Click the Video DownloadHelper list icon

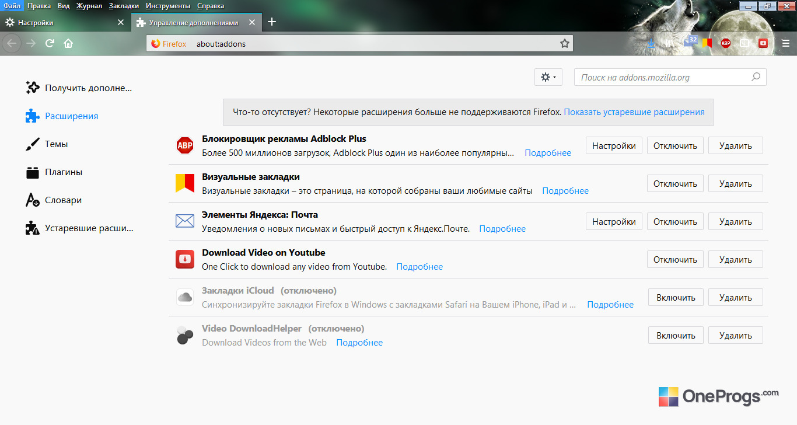(x=185, y=335)
